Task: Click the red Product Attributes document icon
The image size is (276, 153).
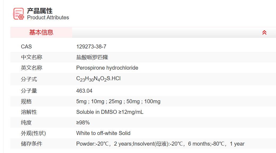Action: [19, 14]
